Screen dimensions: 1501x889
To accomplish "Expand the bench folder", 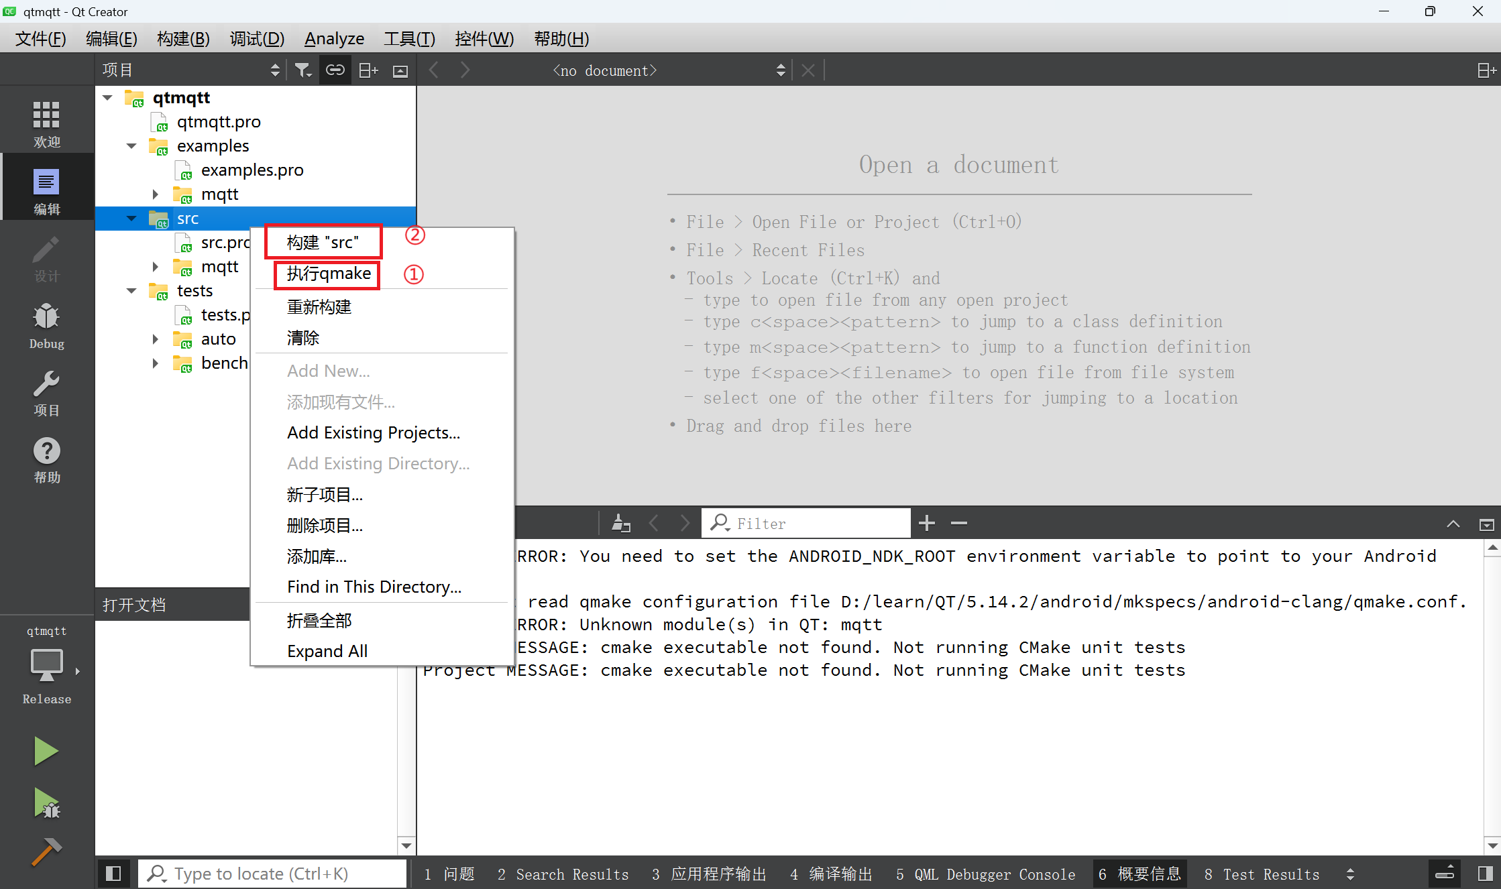I will [156, 363].
